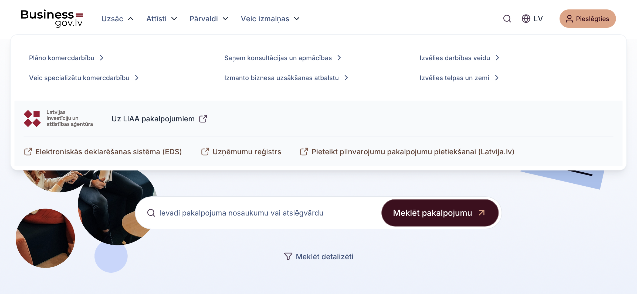This screenshot has width=637, height=294.
Task: Expand the Pārvaldi dropdown menu
Action: pyautogui.click(x=209, y=19)
